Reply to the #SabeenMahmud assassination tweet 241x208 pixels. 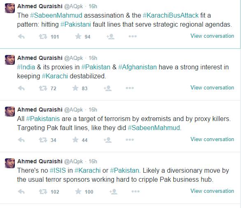21,37
